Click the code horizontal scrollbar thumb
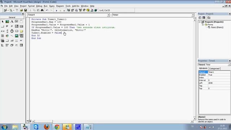This screenshot has height=130, width=231. coord(43,121)
